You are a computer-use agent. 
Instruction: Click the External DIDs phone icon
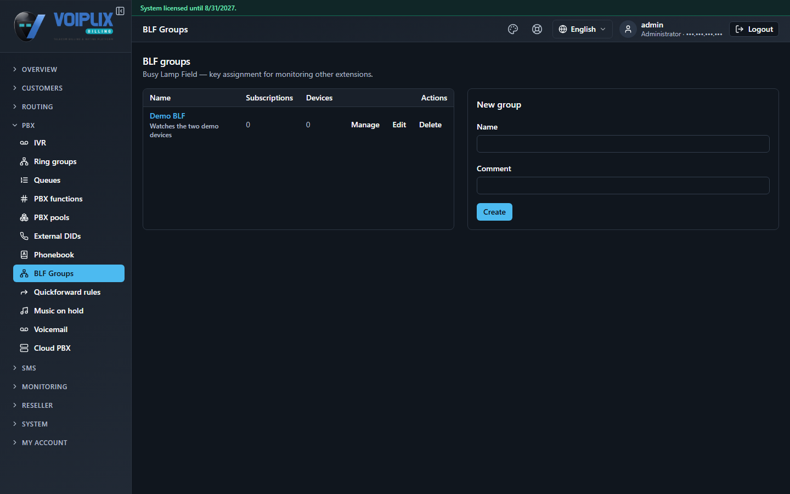click(24, 236)
